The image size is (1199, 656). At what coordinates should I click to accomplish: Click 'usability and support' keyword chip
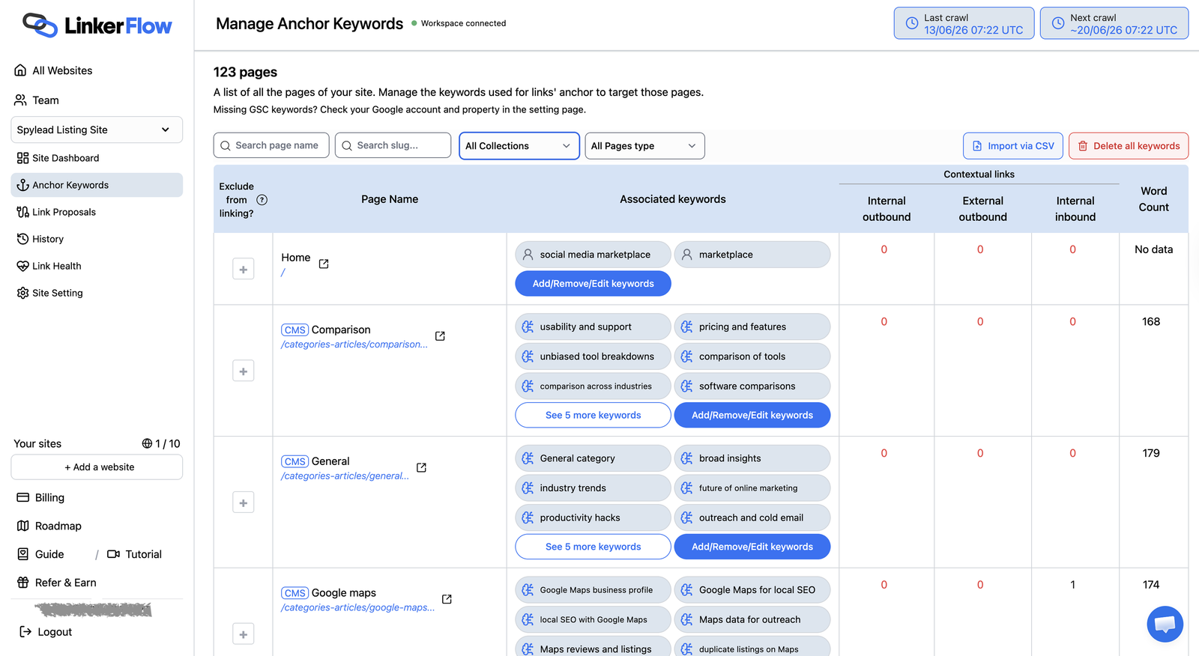(593, 327)
